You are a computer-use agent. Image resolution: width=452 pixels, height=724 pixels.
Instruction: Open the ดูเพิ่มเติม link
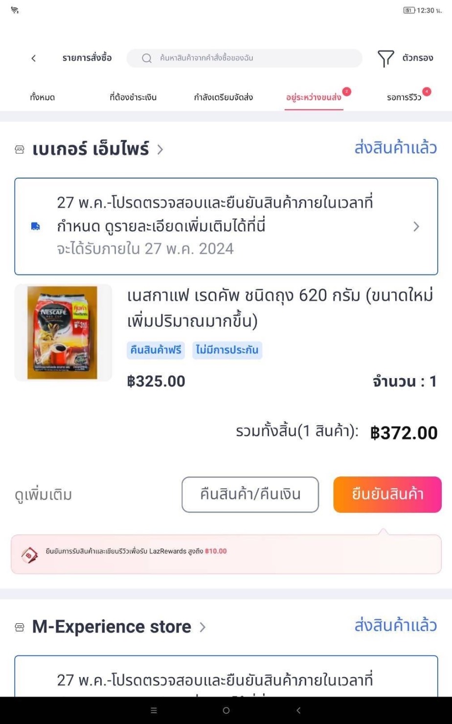[x=43, y=495]
